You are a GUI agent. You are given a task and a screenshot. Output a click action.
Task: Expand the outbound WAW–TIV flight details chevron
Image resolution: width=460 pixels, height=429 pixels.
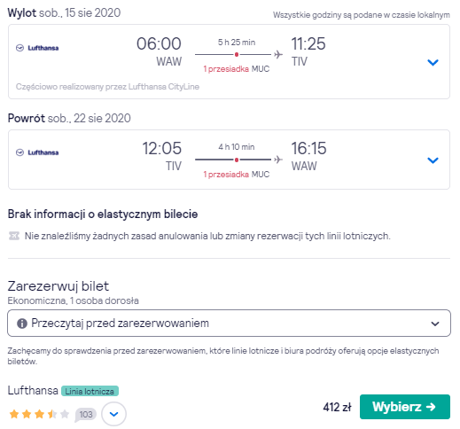[x=433, y=62]
